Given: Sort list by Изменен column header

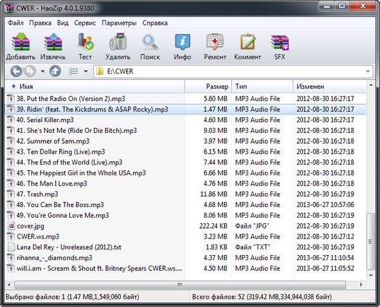Looking at the screenshot, I should [310, 86].
